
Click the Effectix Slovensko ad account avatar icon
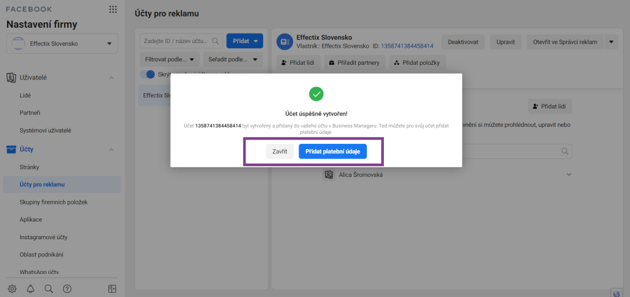[285, 42]
